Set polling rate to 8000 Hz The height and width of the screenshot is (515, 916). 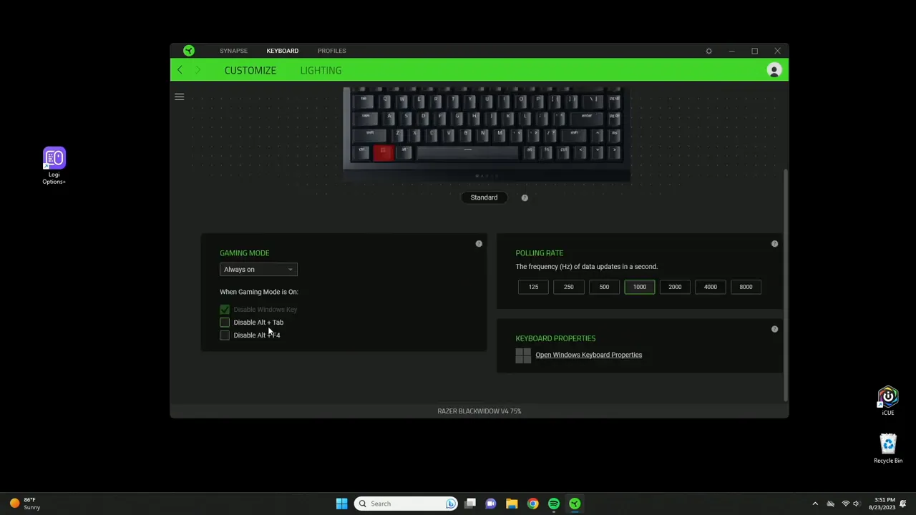coord(746,287)
